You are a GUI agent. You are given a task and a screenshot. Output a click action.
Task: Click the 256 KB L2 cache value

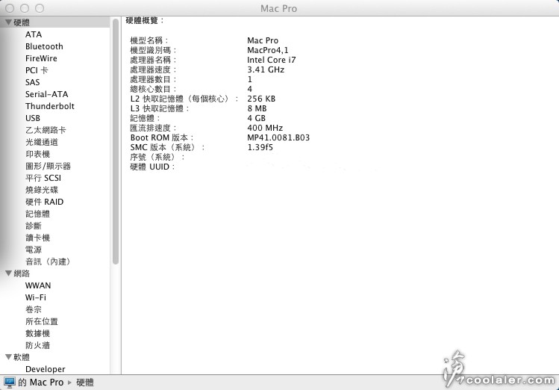coord(261,99)
